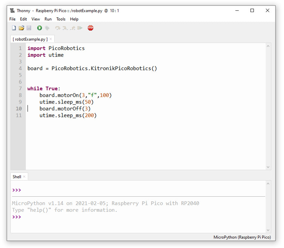Click the editor scrollbar down arrow

click(268, 167)
